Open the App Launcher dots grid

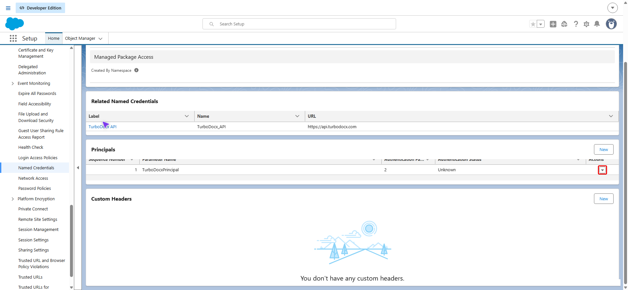13,38
